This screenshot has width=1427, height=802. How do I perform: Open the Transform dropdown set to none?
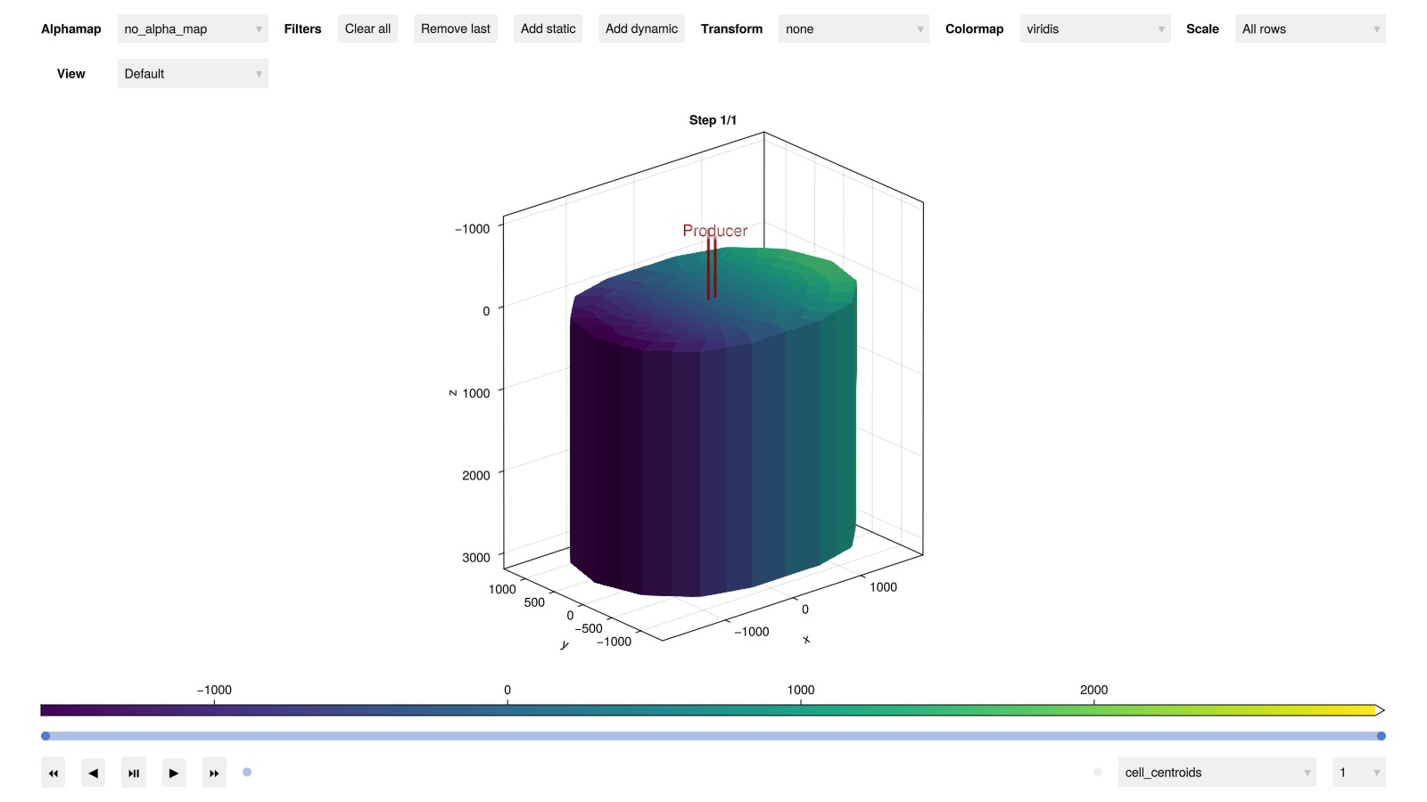[x=853, y=29]
